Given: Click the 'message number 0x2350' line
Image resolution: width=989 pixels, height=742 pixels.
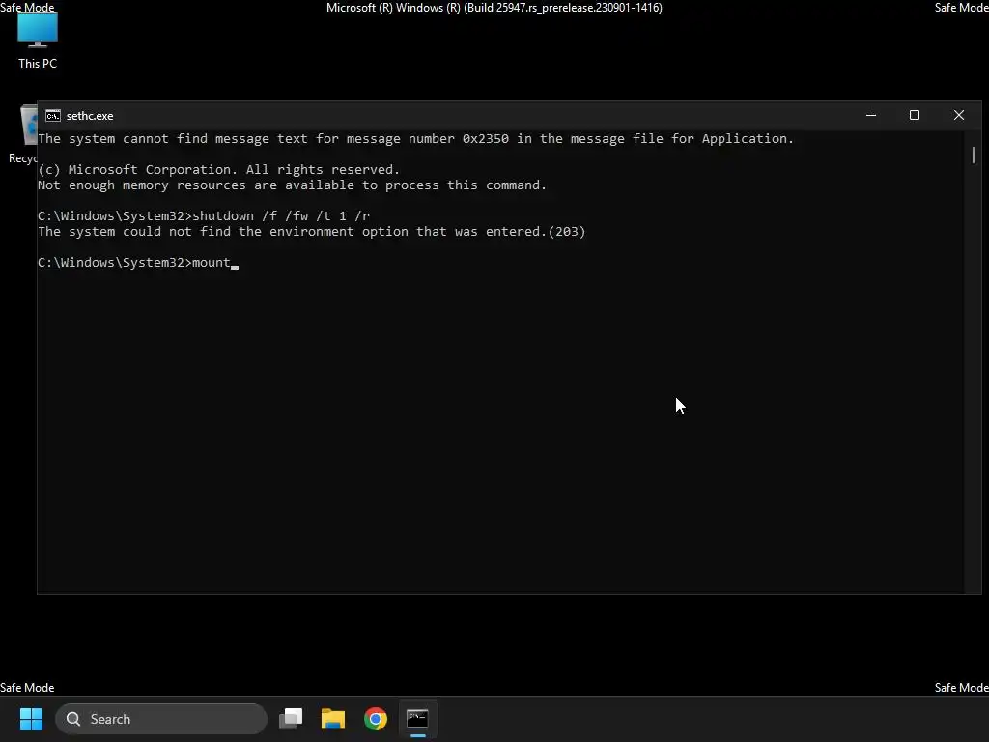Looking at the screenshot, I should (415, 139).
